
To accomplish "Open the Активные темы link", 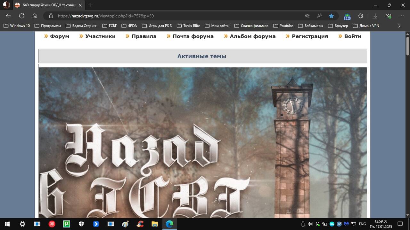I will pos(202,56).
